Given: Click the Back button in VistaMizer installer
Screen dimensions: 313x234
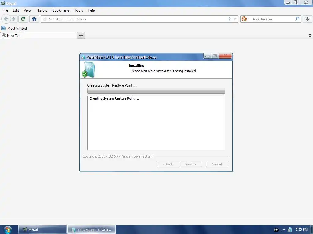Looking at the screenshot, I should tap(168, 164).
